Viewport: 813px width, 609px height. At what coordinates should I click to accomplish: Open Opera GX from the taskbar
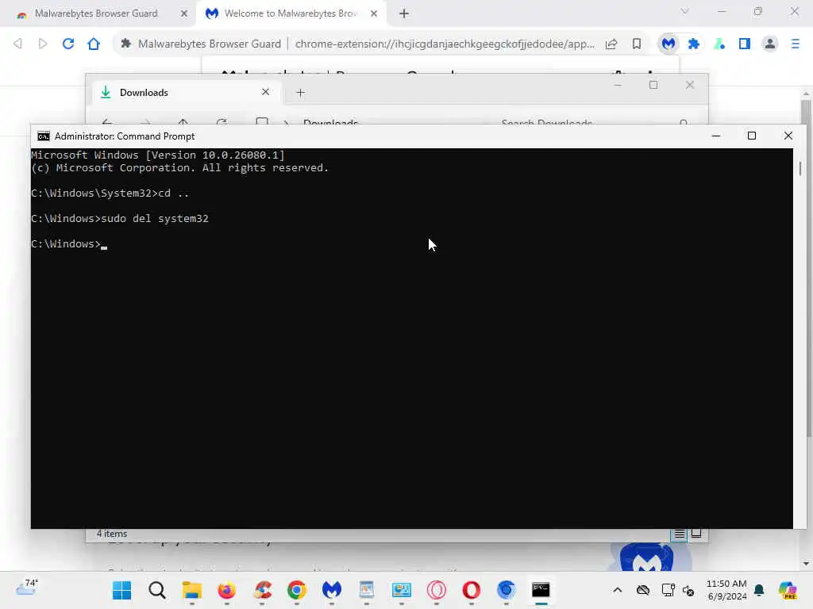pyautogui.click(x=437, y=590)
